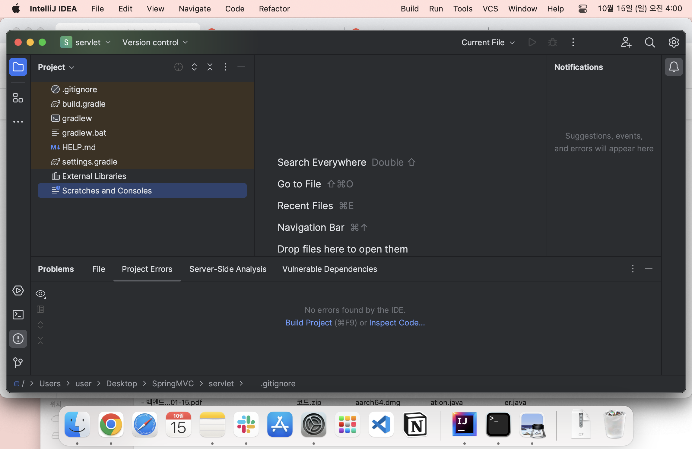Hide the Problems panel

[649, 269]
